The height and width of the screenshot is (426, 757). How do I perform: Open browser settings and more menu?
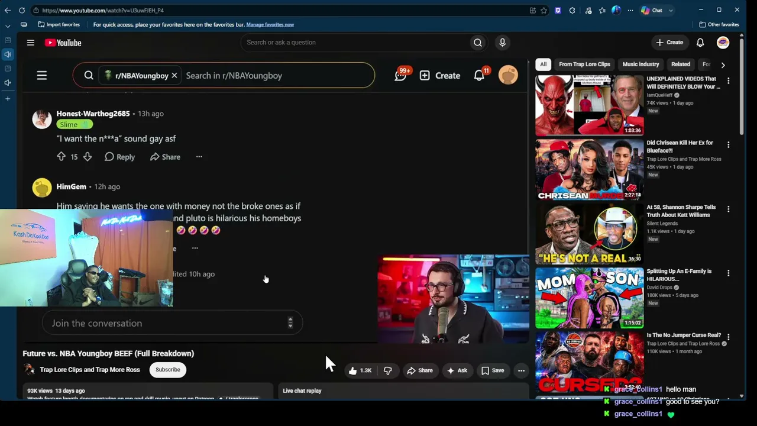pos(630,10)
